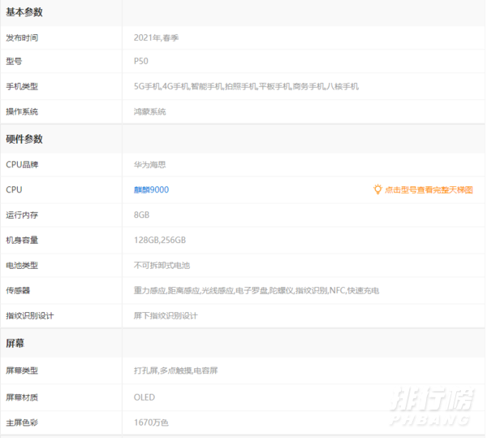Click the value 2021年,春季
The image size is (487, 438).
pyautogui.click(x=156, y=38)
